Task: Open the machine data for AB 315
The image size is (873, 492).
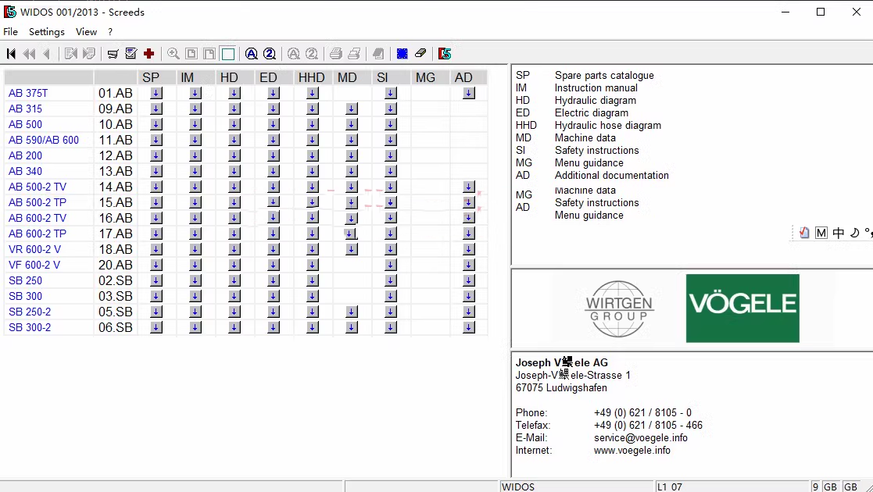Action: 352,109
